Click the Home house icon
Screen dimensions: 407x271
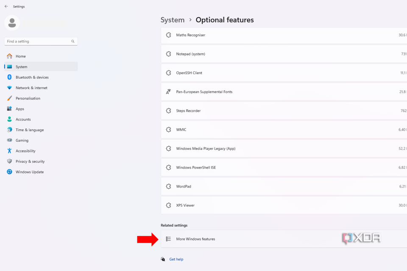point(10,56)
